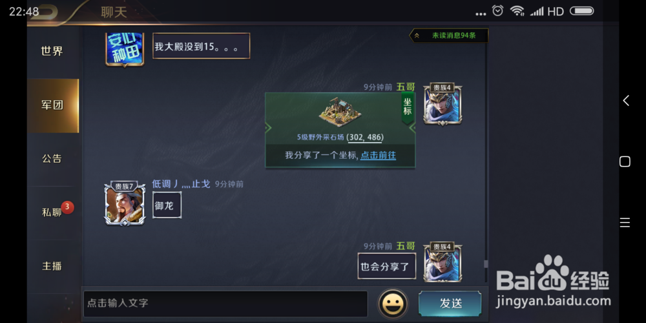
Task: Open Android recent apps menu icon
Action: pos(625,223)
